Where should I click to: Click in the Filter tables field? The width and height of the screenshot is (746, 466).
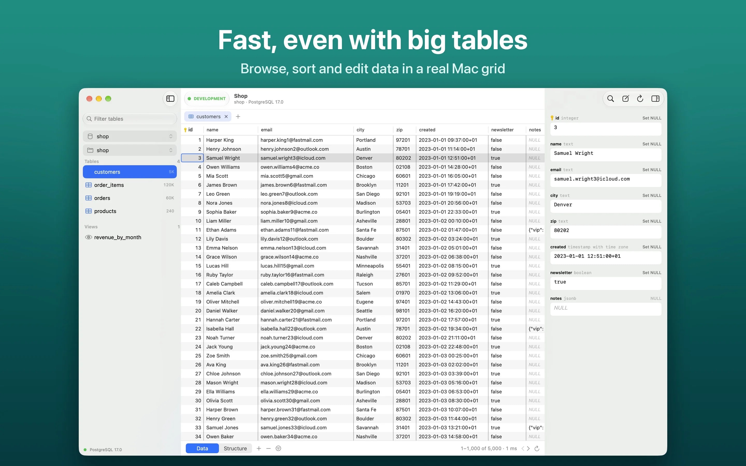click(130, 119)
